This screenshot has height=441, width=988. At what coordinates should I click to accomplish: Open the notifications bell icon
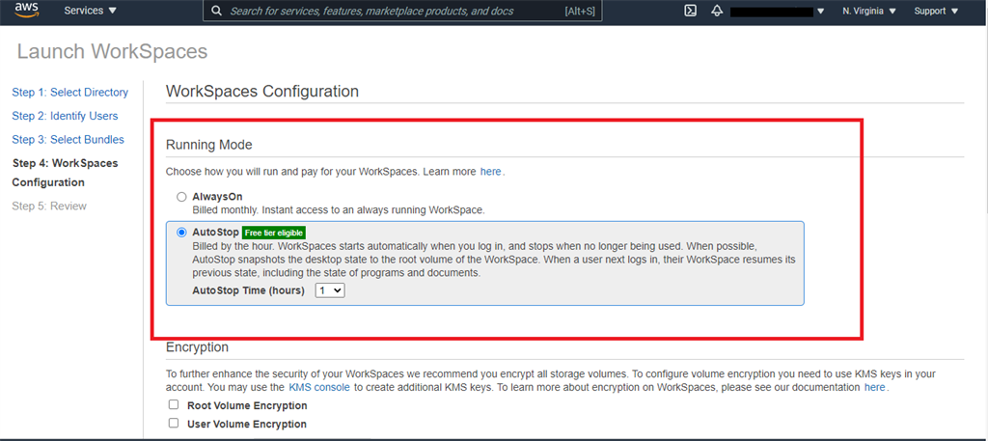click(717, 12)
